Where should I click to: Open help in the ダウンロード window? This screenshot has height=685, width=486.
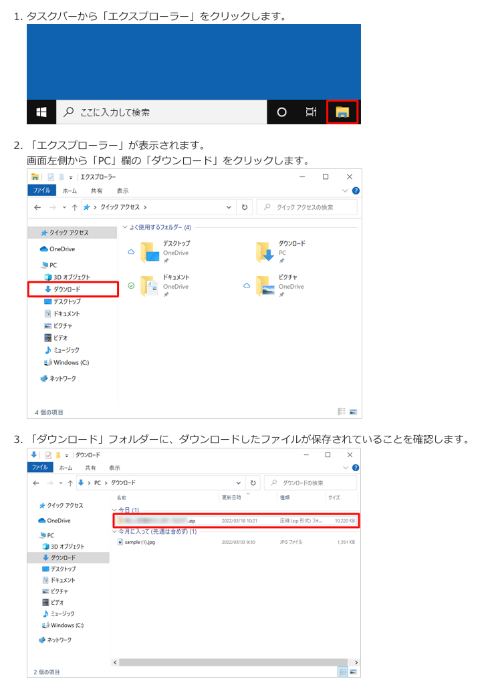click(356, 467)
